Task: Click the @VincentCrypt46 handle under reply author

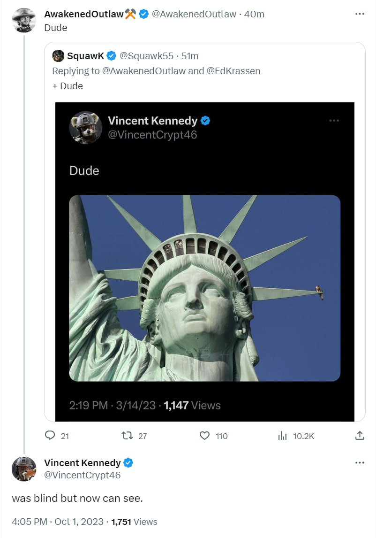Action: click(82, 475)
